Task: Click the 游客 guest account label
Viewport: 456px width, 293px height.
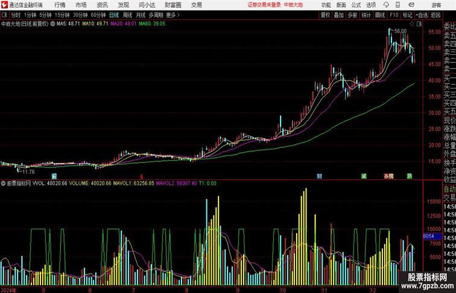Action: (436, 5)
